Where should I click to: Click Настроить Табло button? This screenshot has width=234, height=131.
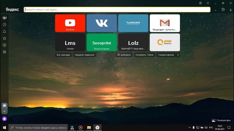pos(144,55)
